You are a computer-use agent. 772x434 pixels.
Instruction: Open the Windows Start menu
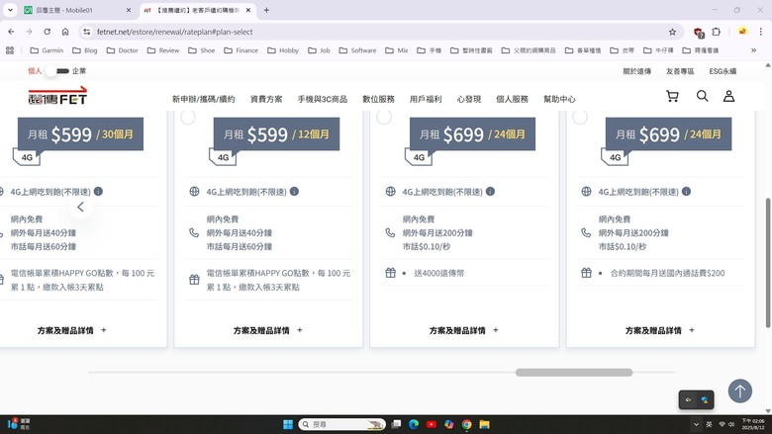point(288,424)
